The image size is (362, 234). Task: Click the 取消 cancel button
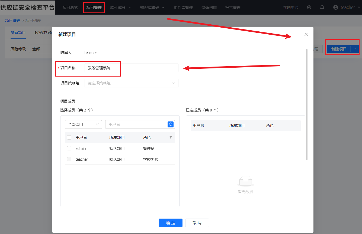[x=197, y=223]
